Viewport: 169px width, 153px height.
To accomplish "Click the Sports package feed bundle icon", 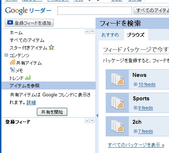I will [118, 103].
